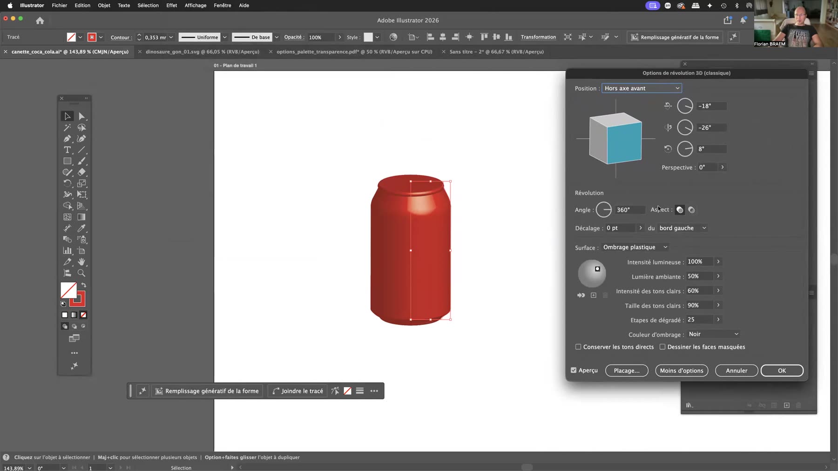This screenshot has width=838, height=471.
Task: Select the Scale tool
Action: tap(82, 183)
